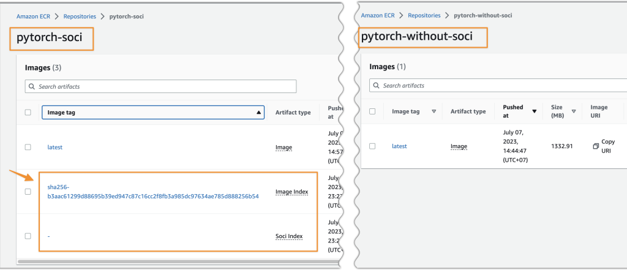Open Amazon ECR breadcrumb in pytorch-without-soci panel
This screenshot has height=270, width=627.
[x=377, y=15]
